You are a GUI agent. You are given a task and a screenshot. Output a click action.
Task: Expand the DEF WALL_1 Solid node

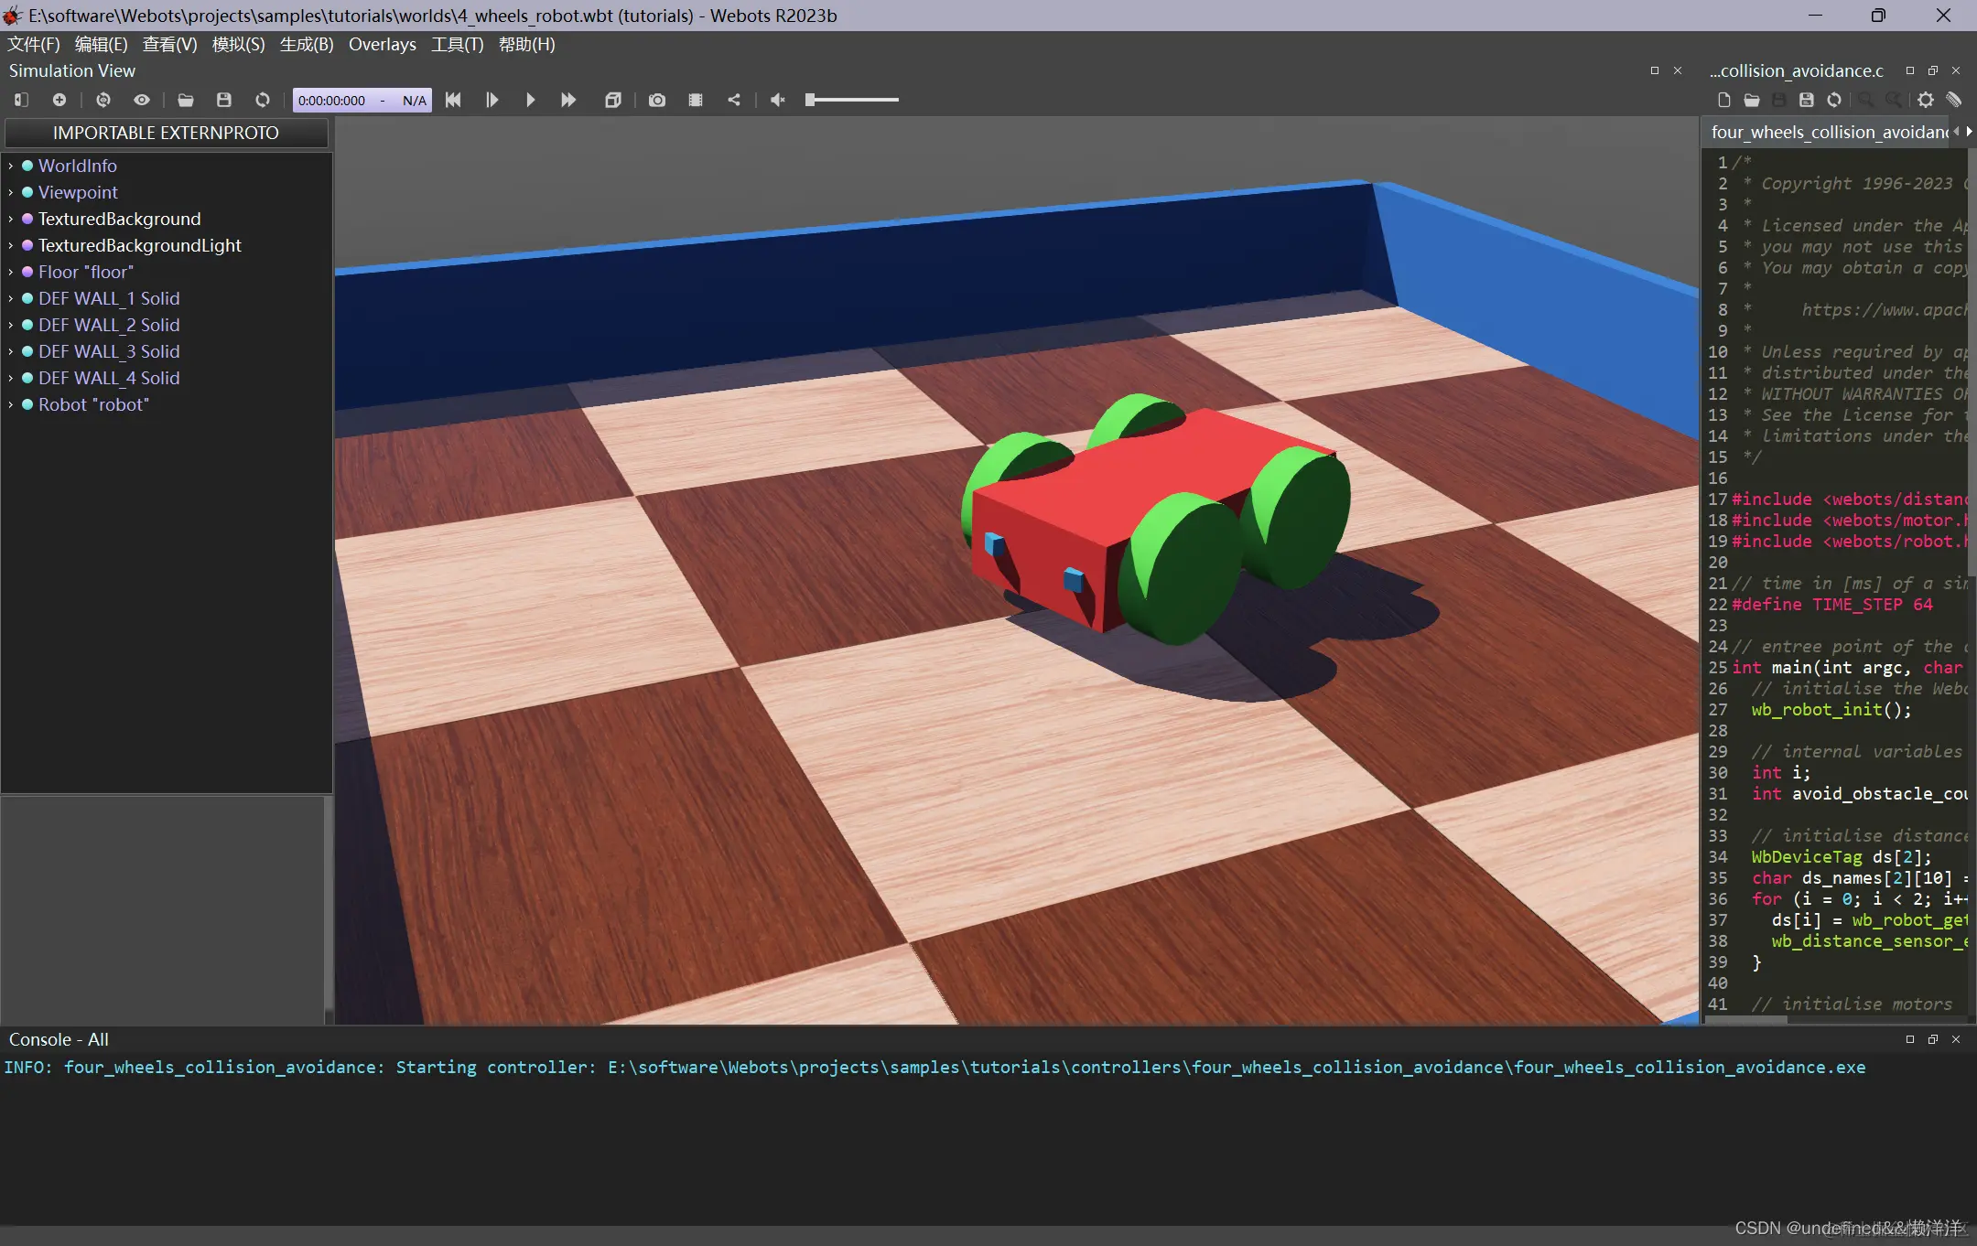(10, 298)
